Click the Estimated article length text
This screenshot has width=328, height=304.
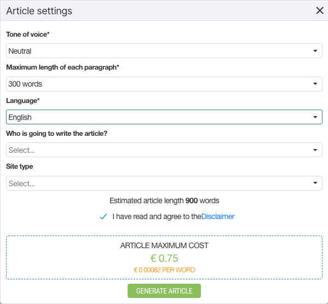coord(164,200)
